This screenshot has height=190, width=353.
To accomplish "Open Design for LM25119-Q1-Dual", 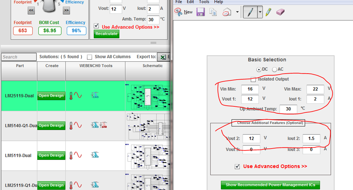I will click(x=51, y=185).
